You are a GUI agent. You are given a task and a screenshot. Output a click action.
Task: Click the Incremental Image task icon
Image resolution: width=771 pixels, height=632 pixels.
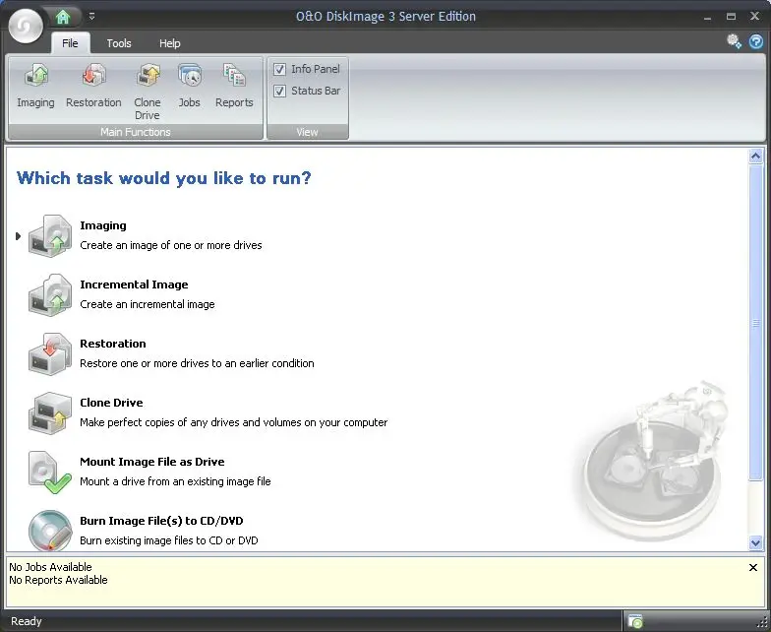[49, 295]
